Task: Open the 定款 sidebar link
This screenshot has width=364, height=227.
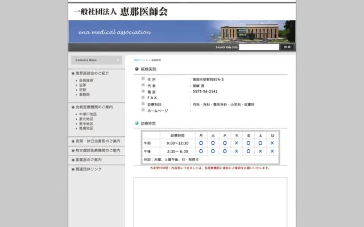Action: (x=82, y=90)
